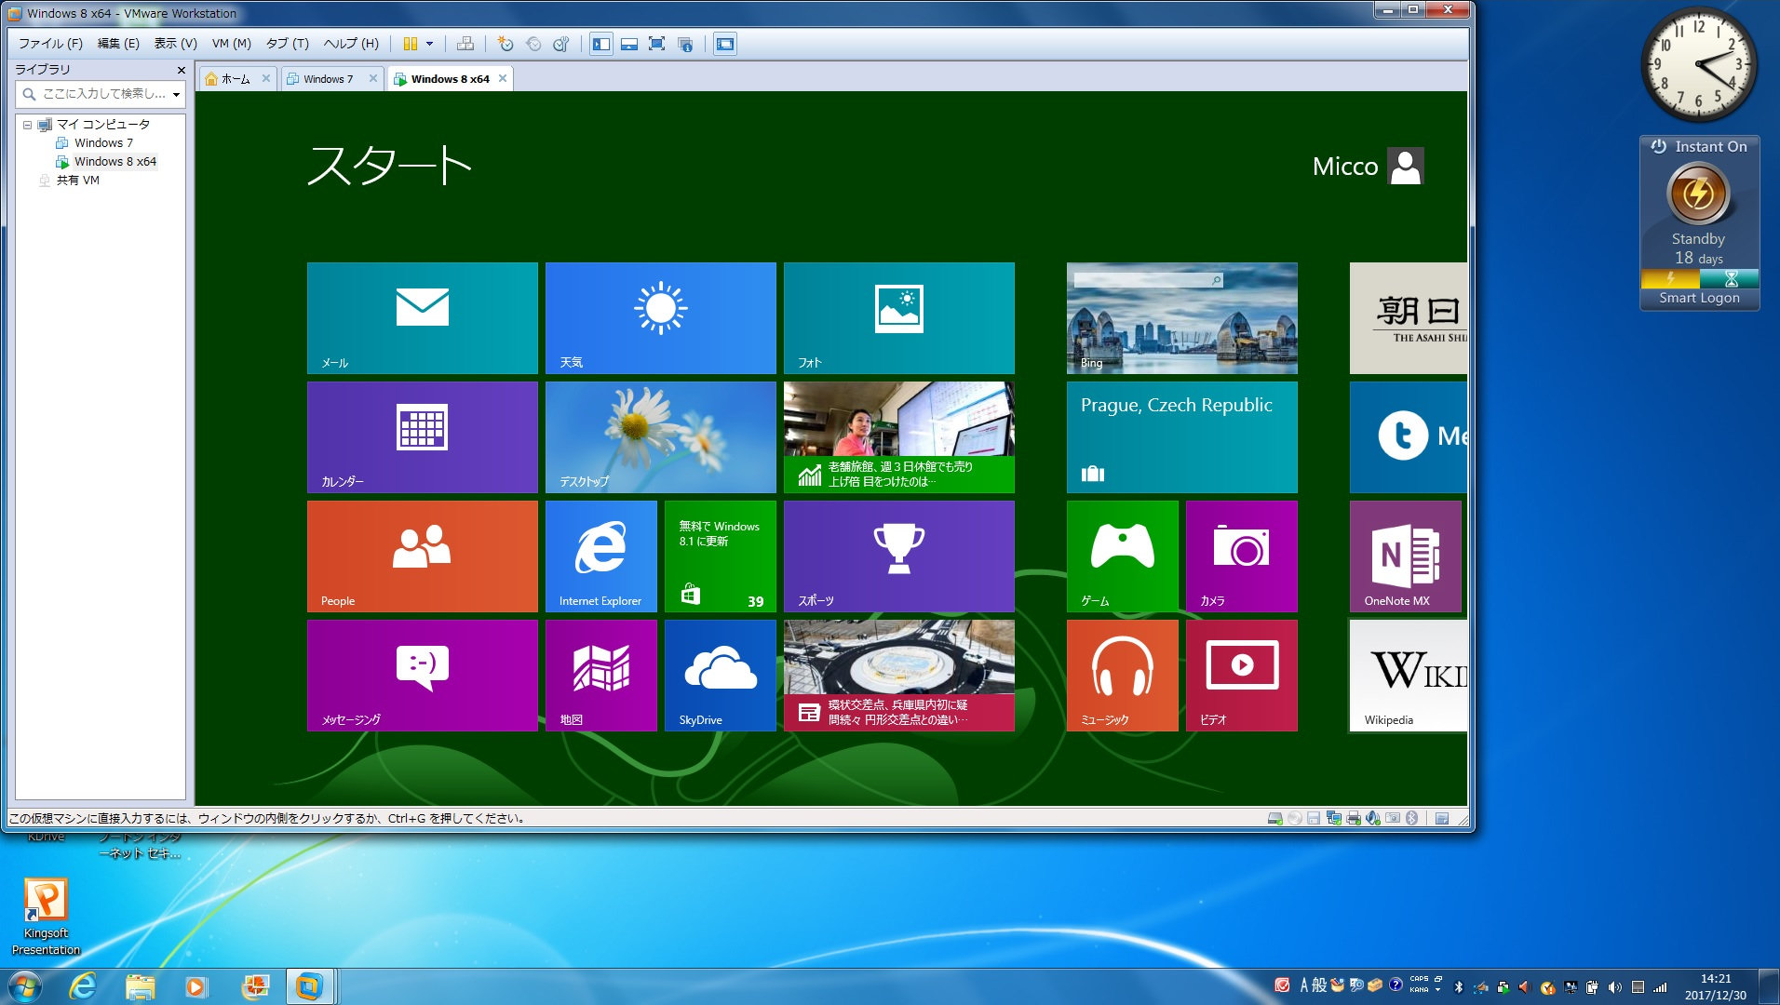1780x1005 pixels.
Task: Open the Wikipedia tile
Action: click(1409, 676)
